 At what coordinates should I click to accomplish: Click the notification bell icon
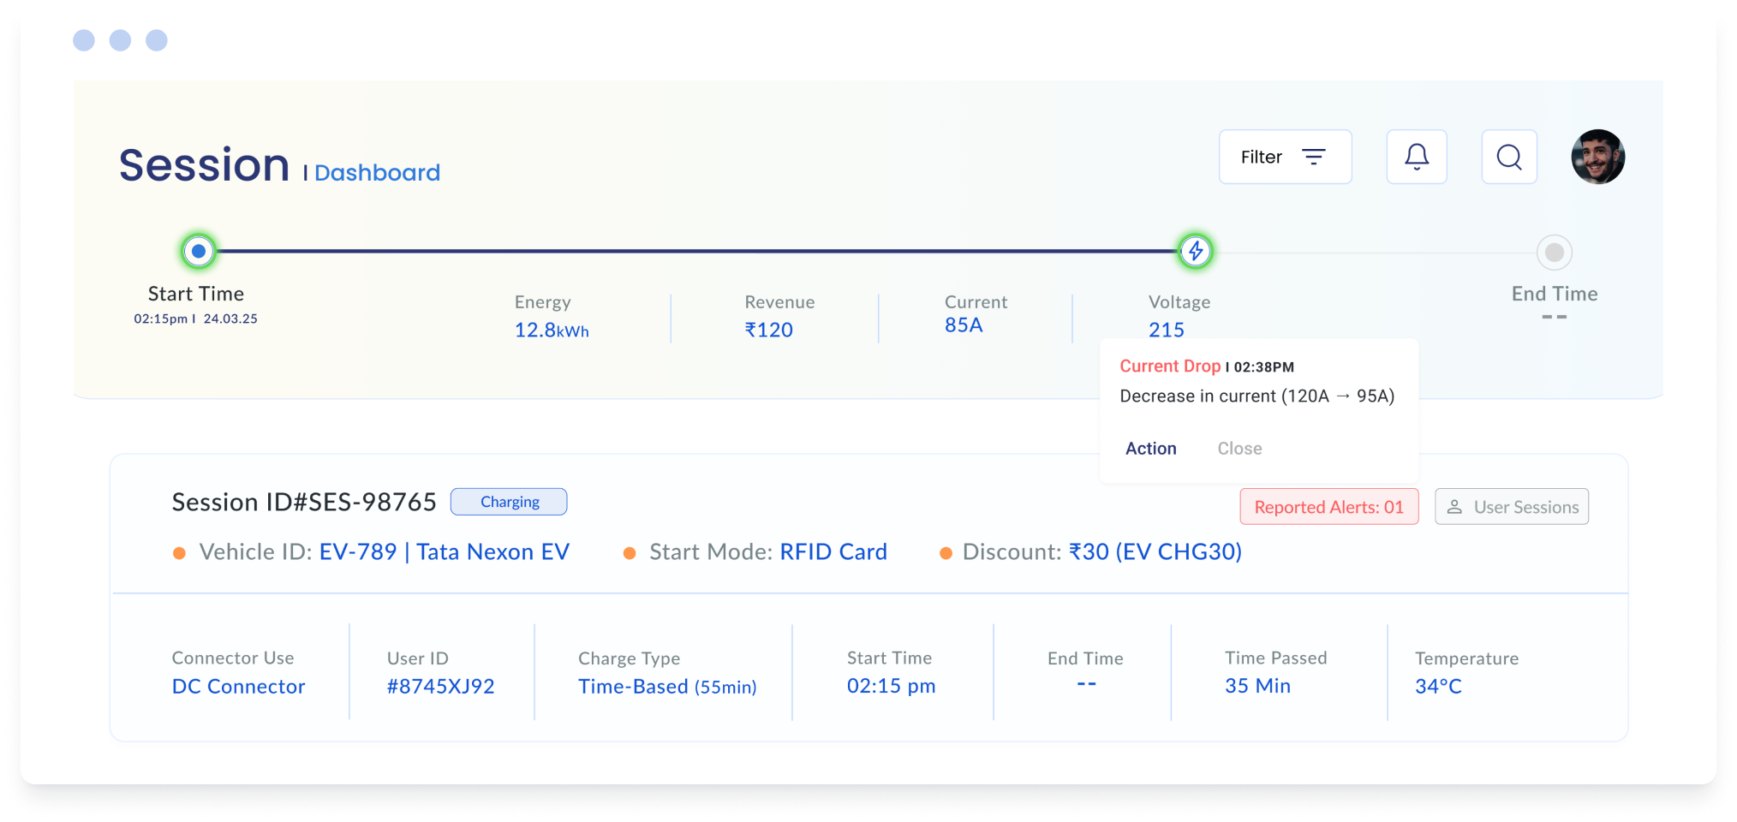coord(1417,157)
